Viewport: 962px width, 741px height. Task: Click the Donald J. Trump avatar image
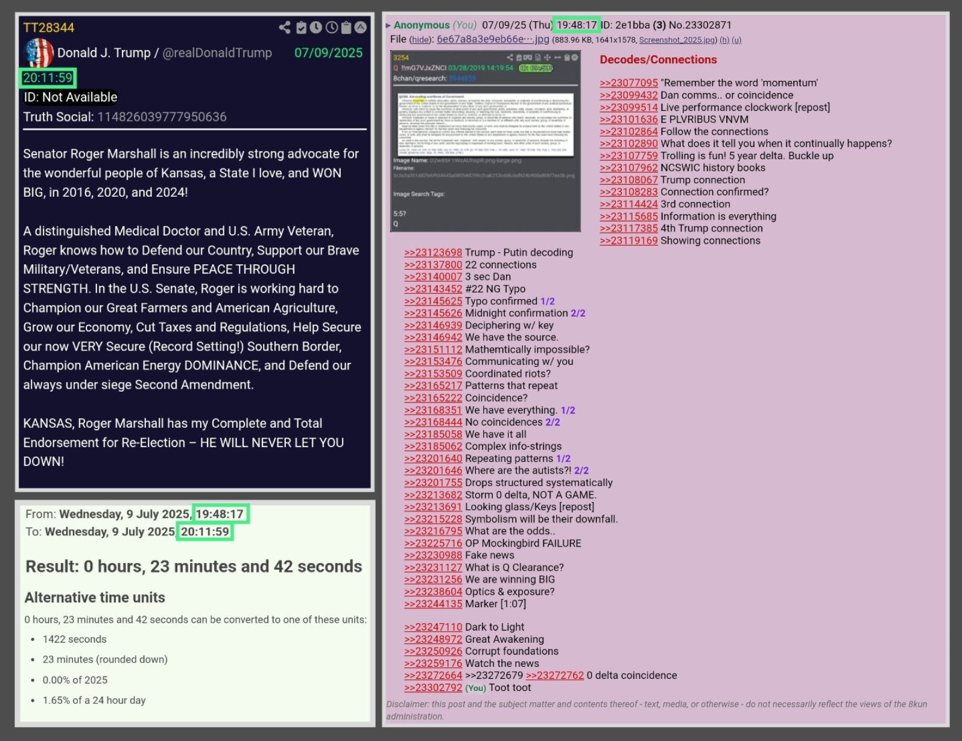(x=39, y=53)
